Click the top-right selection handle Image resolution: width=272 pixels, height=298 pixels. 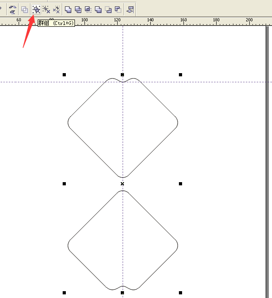180,74
